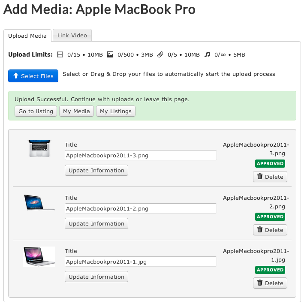Image resolution: width=304 pixels, height=307 pixels.
Task: Click the paperclip attachment limit icon
Action: [x=160, y=54]
